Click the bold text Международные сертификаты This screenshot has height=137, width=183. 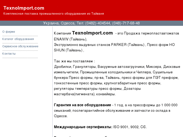point(83,127)
